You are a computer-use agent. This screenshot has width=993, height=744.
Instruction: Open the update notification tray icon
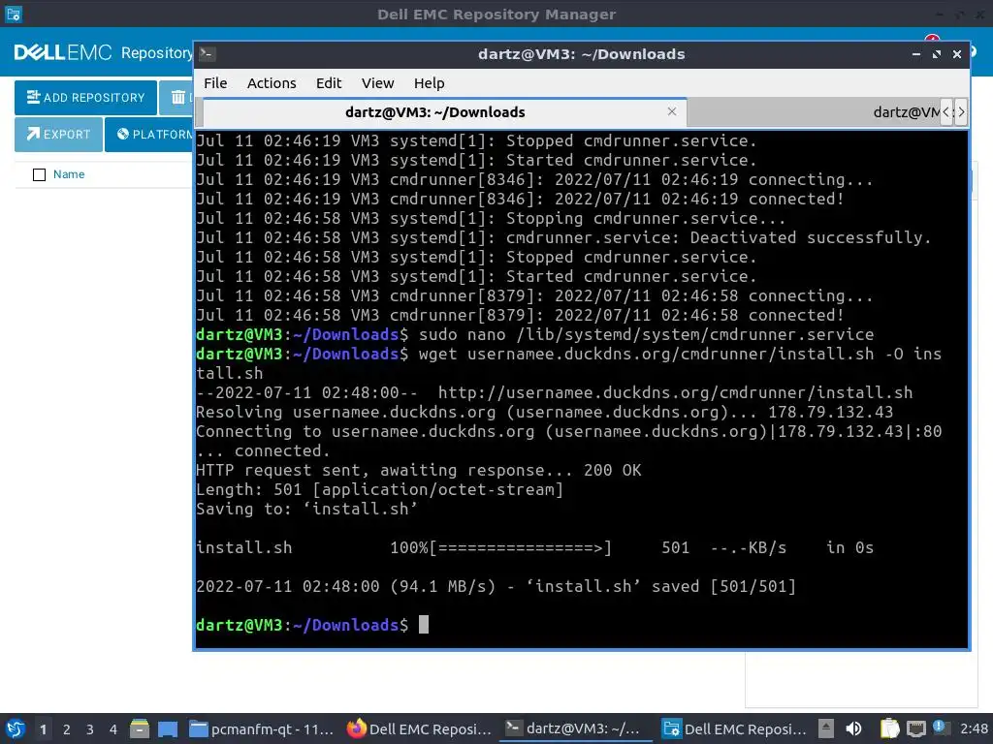[940, 728]
